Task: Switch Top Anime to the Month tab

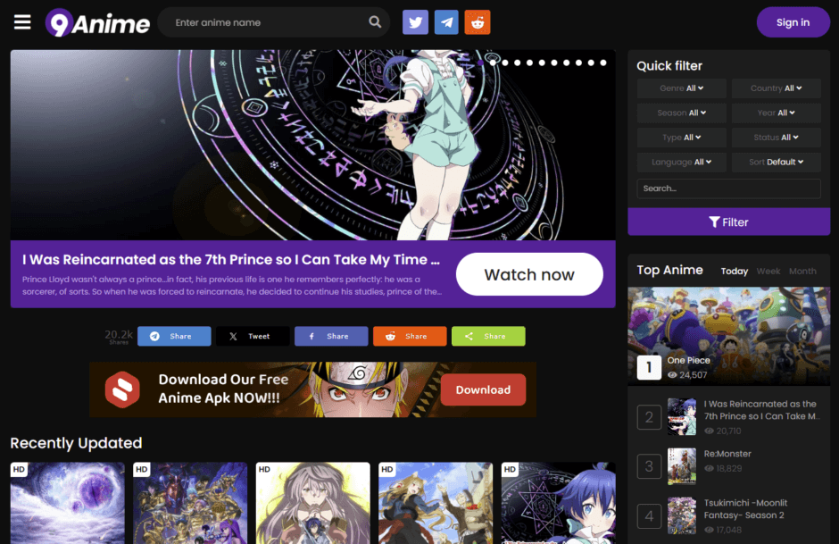Action: pos(802,271)
